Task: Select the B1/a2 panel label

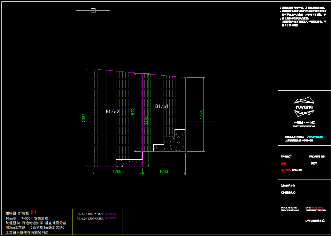Action: pos(113,112)
